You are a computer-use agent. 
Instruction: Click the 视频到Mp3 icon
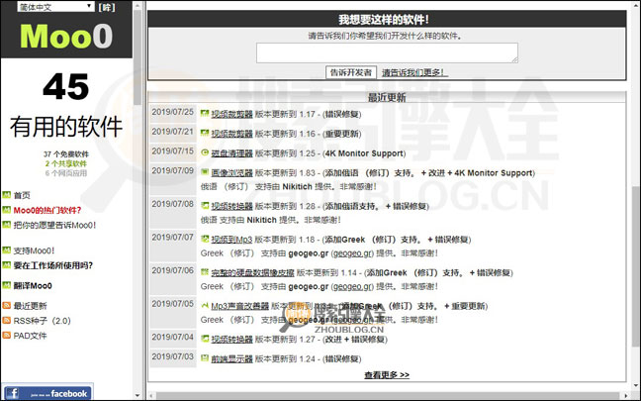[x=205, y=239]
